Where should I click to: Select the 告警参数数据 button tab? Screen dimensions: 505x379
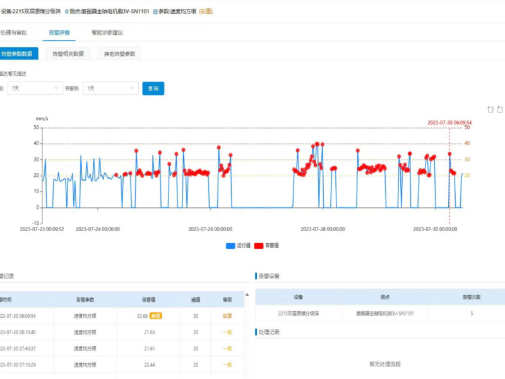18,54
